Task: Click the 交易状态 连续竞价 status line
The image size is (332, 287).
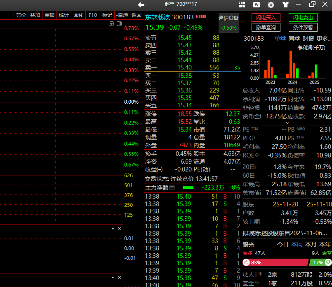Action: coord(181,179)
